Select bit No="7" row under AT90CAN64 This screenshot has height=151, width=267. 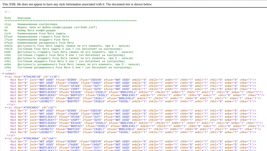tap(133, 141)
